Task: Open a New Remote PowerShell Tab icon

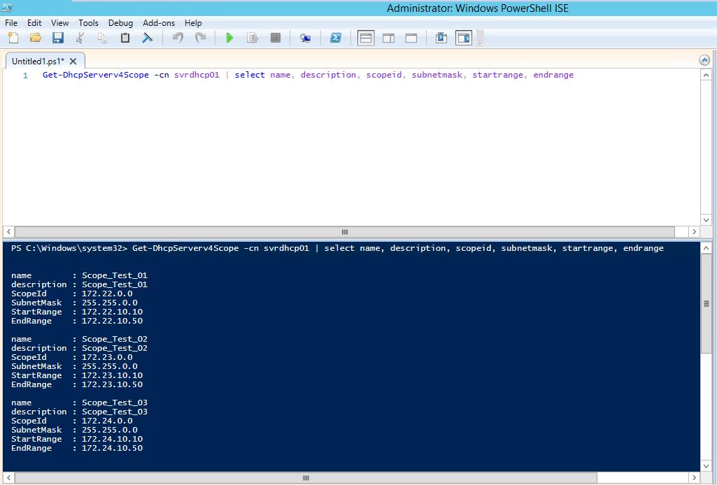Action: [305, 38]
